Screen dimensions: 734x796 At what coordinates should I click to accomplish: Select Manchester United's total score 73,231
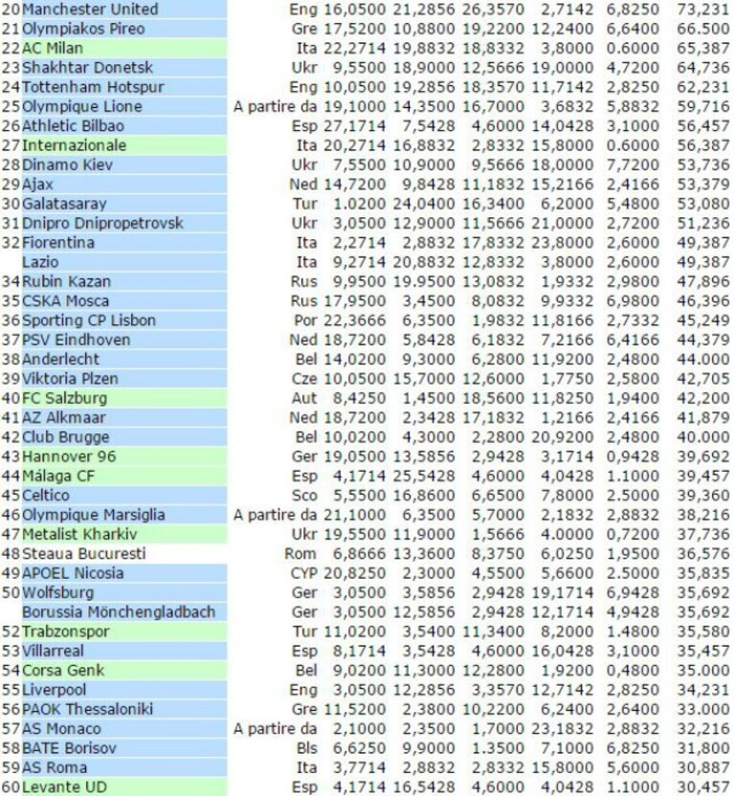click(703, 10)
